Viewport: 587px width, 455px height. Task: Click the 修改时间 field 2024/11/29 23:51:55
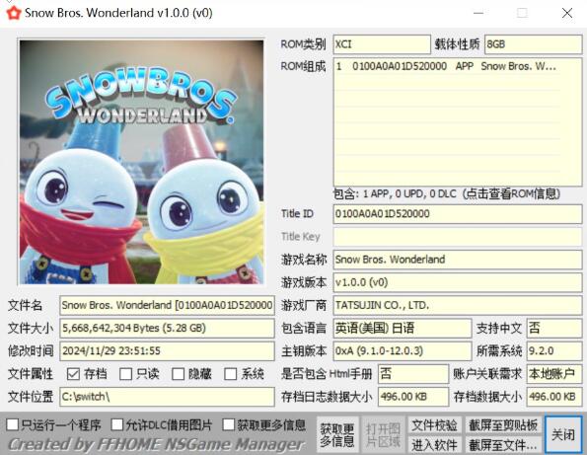pos(167,351)
